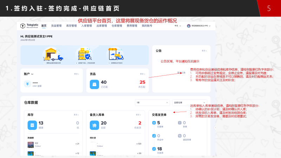Open the 1年 time range dropdown
The width and height of the screenshot is (281, 158).
point(152,102)
